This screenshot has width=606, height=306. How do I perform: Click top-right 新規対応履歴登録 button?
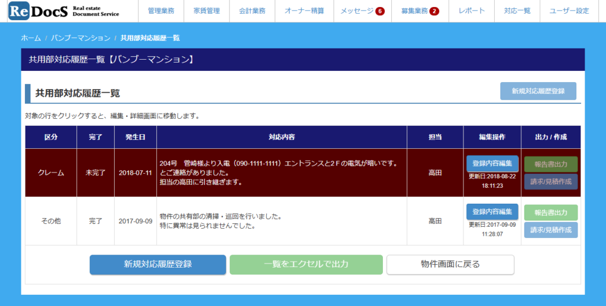(538, 92)
